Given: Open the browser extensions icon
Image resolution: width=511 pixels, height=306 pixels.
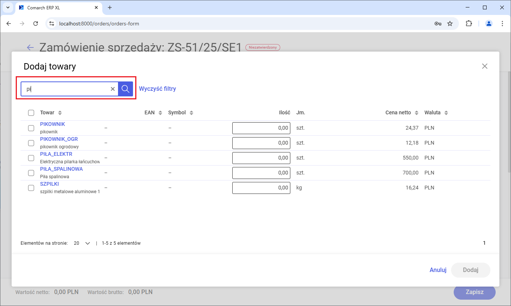Looking at the screenshot, I should pos(469,24).
